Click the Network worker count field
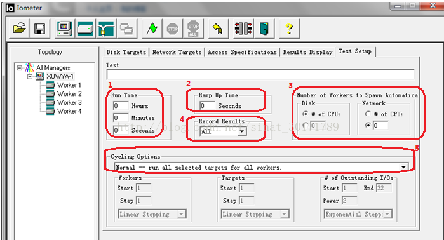444x240 pixels. click(x=380, y=125)
